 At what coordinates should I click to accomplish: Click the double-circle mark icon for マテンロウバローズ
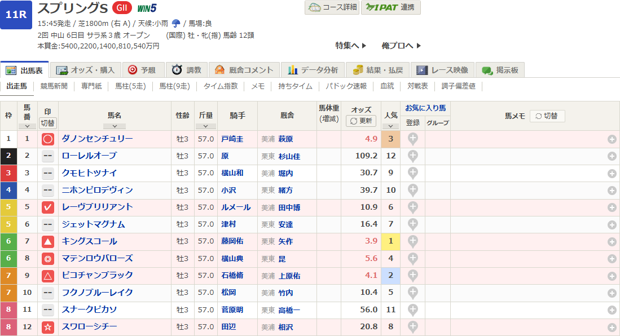[x=48, y=259]
